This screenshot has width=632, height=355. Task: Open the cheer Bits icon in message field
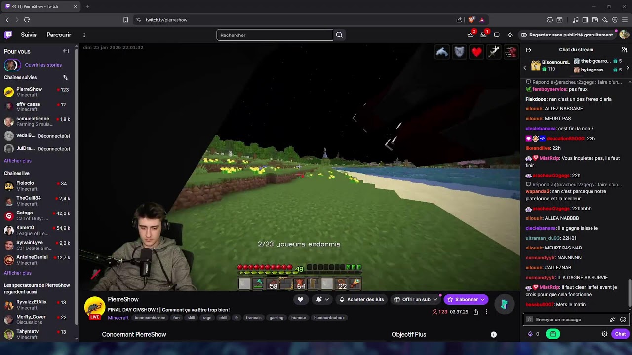pos(612,319)
